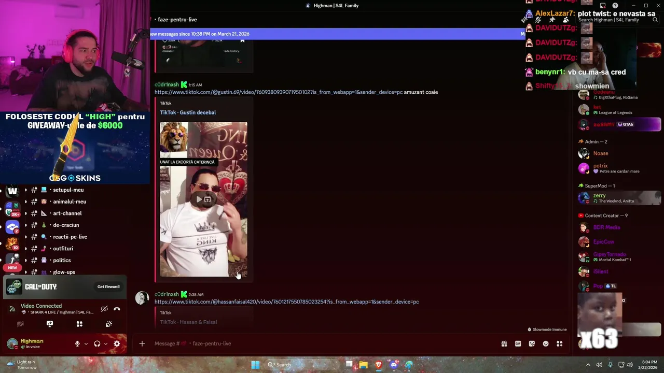Jump to new messages banner
Screen dimensions: 664x373
(x=337, y=34)
